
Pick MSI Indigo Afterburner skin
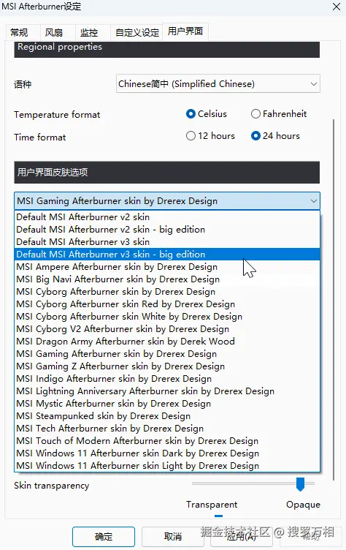tap(167, 379)
